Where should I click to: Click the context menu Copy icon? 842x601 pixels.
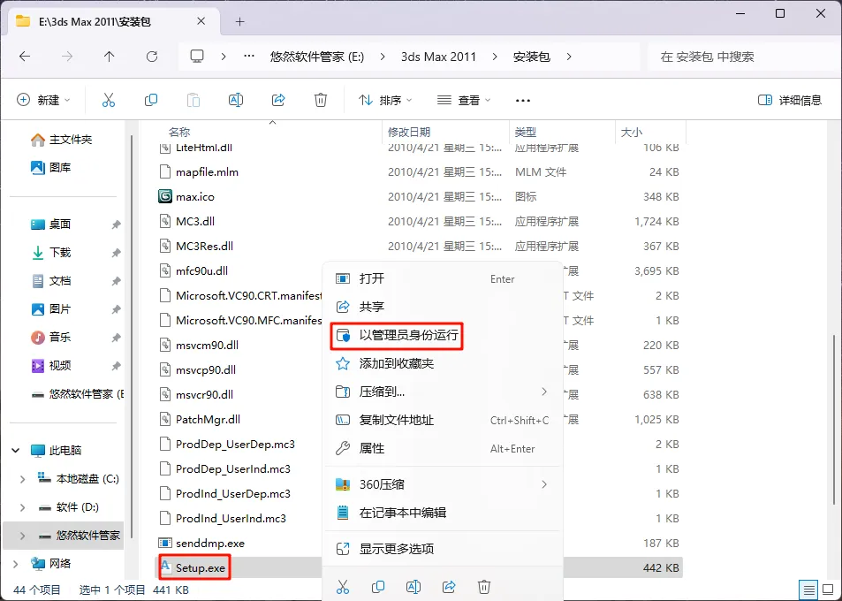378,587
